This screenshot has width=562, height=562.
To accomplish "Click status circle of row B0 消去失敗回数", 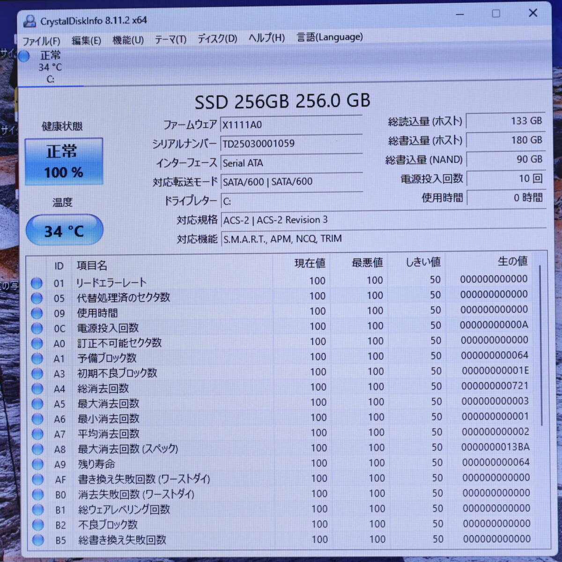I will tap(38, 495).
